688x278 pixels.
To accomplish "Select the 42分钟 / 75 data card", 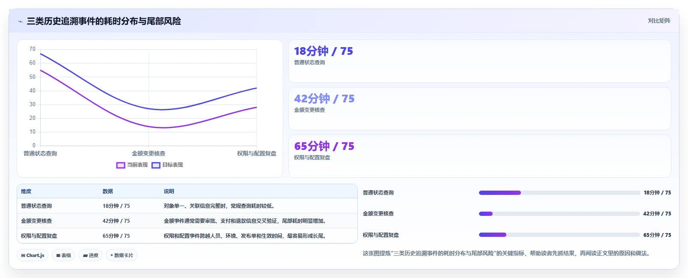I will (x=480, y=108).
